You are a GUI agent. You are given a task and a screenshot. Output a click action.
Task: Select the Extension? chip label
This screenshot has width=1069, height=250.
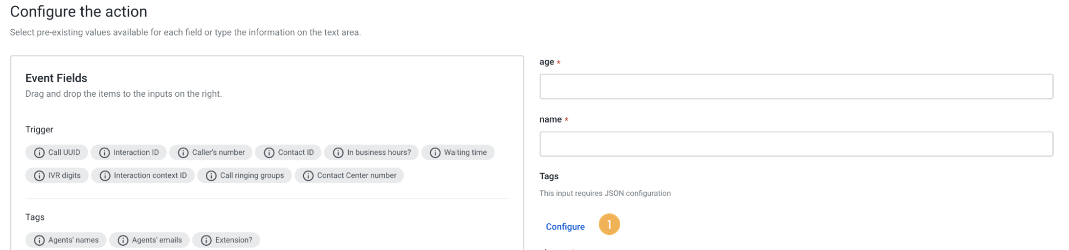234,240
